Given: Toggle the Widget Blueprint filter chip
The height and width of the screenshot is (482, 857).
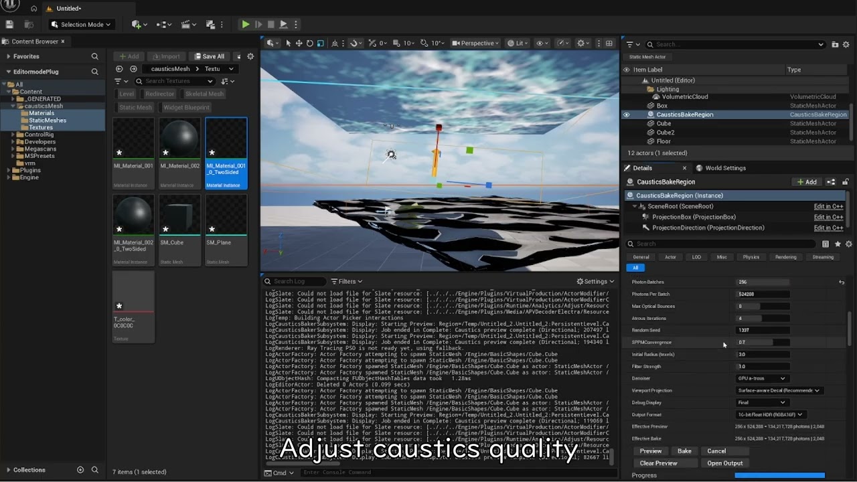Looking at the screenshot, I should coord(186,108).
